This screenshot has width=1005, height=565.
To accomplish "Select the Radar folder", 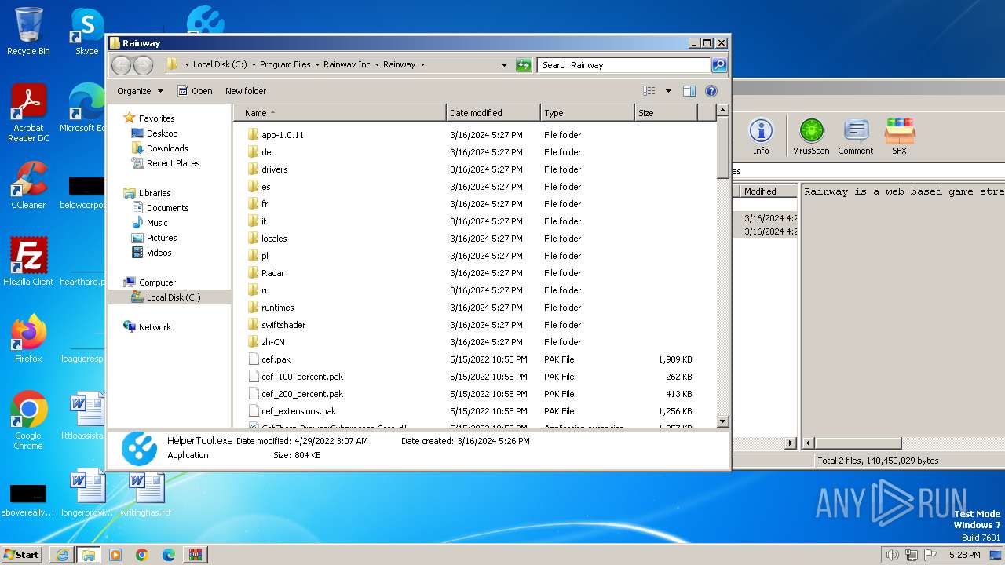I will point(272,273).
